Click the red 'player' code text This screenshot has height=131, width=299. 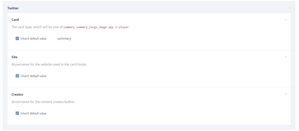(124, 27)
